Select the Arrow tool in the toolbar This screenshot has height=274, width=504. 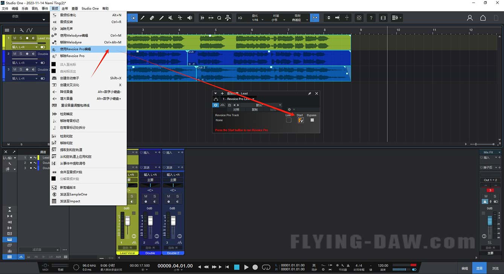click(133, 18)
